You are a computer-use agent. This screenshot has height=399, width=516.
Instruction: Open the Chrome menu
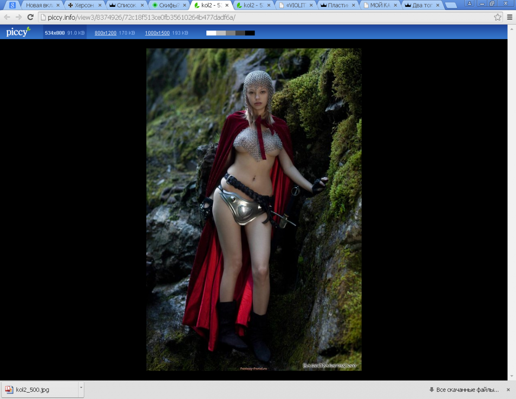(510, 17)
